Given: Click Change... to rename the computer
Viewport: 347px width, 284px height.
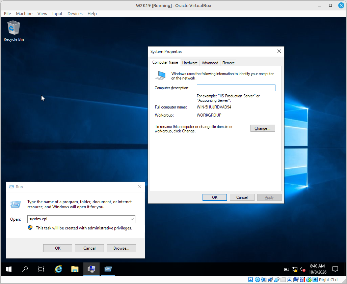Looking at the screenshot, I should (263, 128).
